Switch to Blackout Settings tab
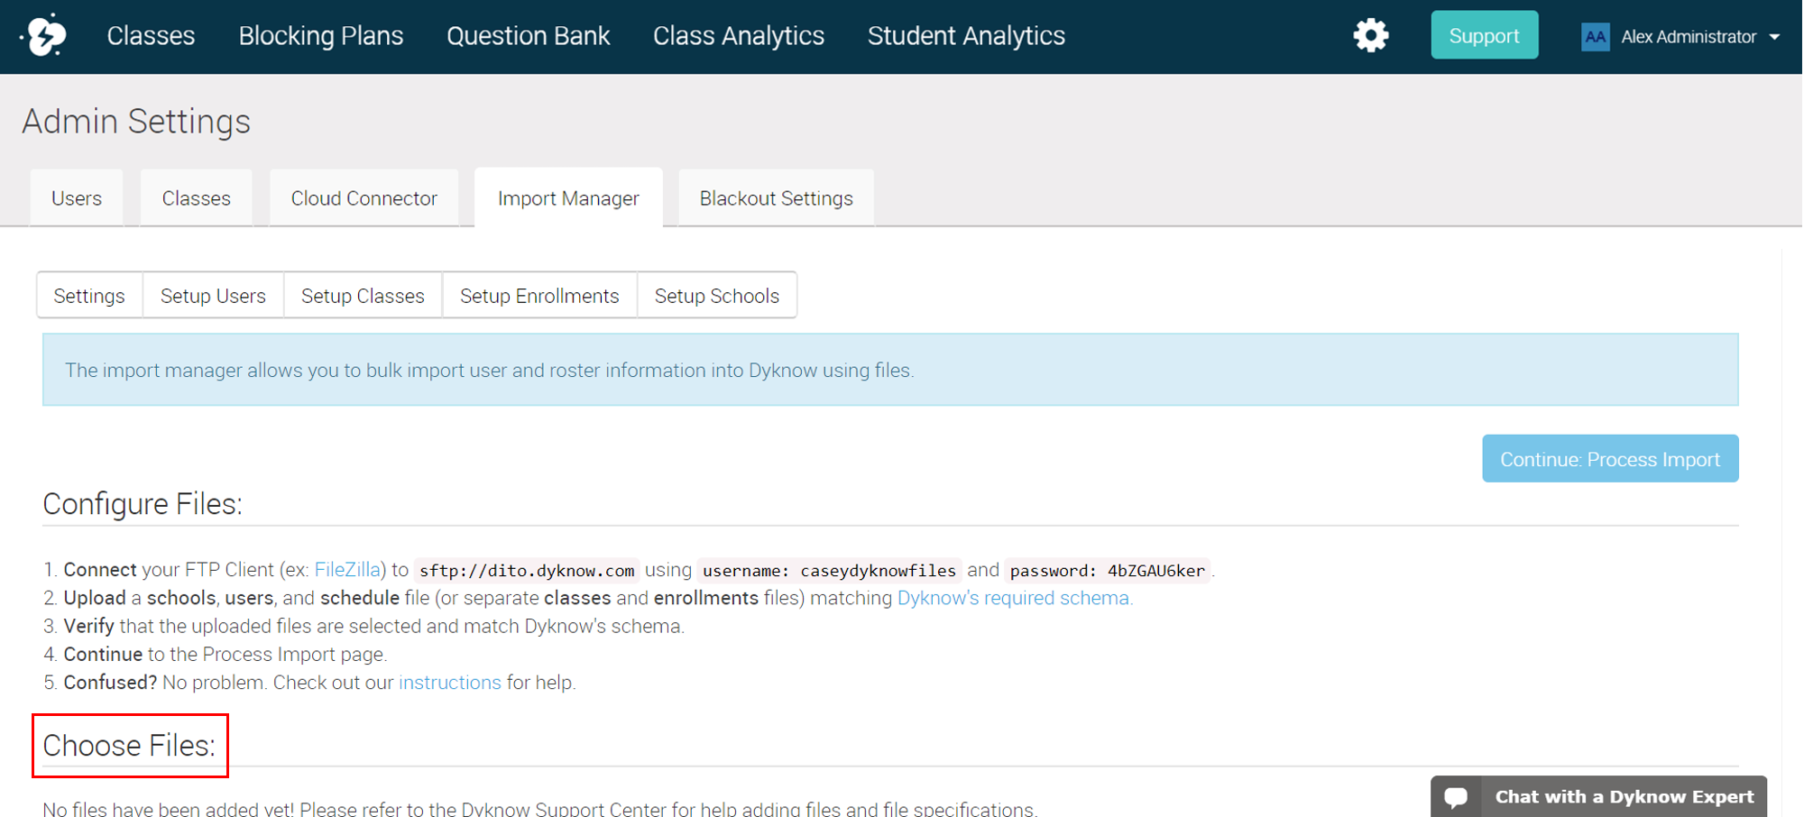Screen dimensions: 1804x817 coord(777,197)
